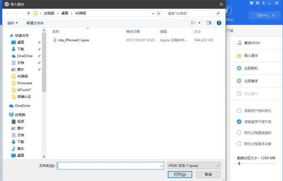The height and width of the screenshot is (181, 283).
Task: Open 下载中心 in the i4Tools window
Action: click(x=264, y=16)
